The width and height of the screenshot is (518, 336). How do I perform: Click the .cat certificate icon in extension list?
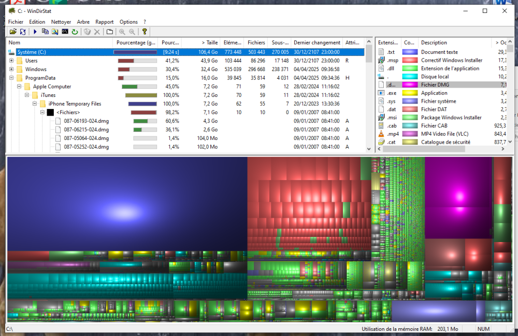(x=381, y=142)
